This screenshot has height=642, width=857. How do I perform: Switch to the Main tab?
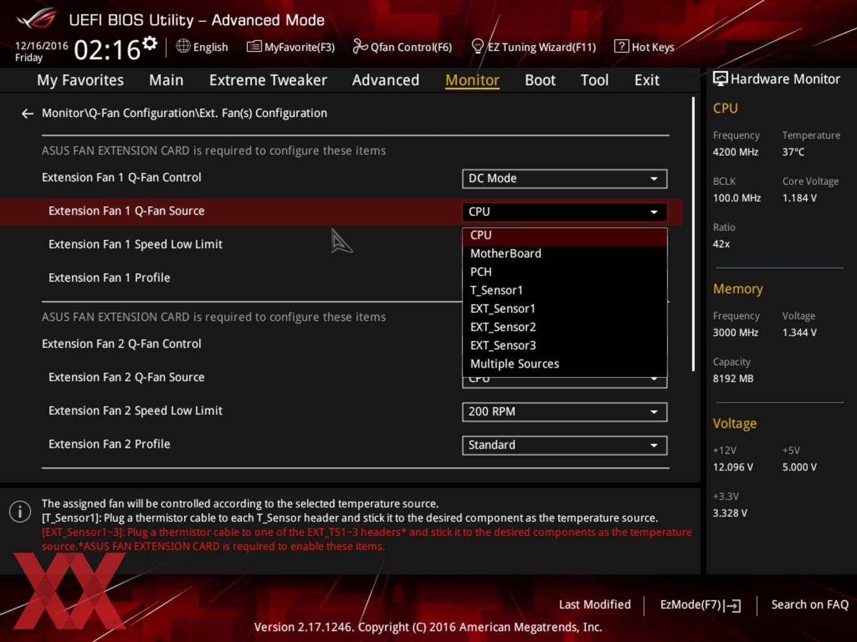[166, 80]
